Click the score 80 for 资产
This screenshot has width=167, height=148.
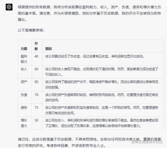click(x=36, y=82)
